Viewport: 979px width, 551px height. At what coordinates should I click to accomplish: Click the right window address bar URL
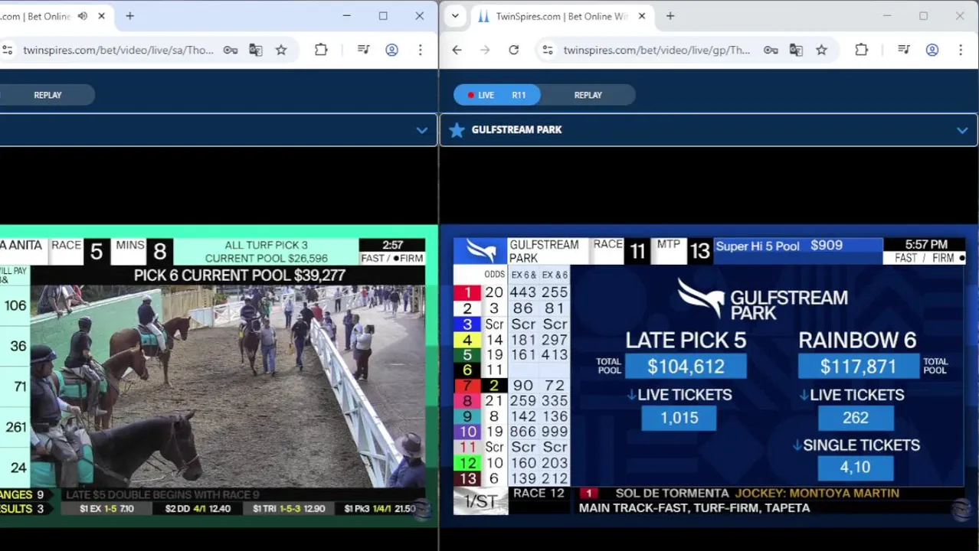(x=656, y=50)
